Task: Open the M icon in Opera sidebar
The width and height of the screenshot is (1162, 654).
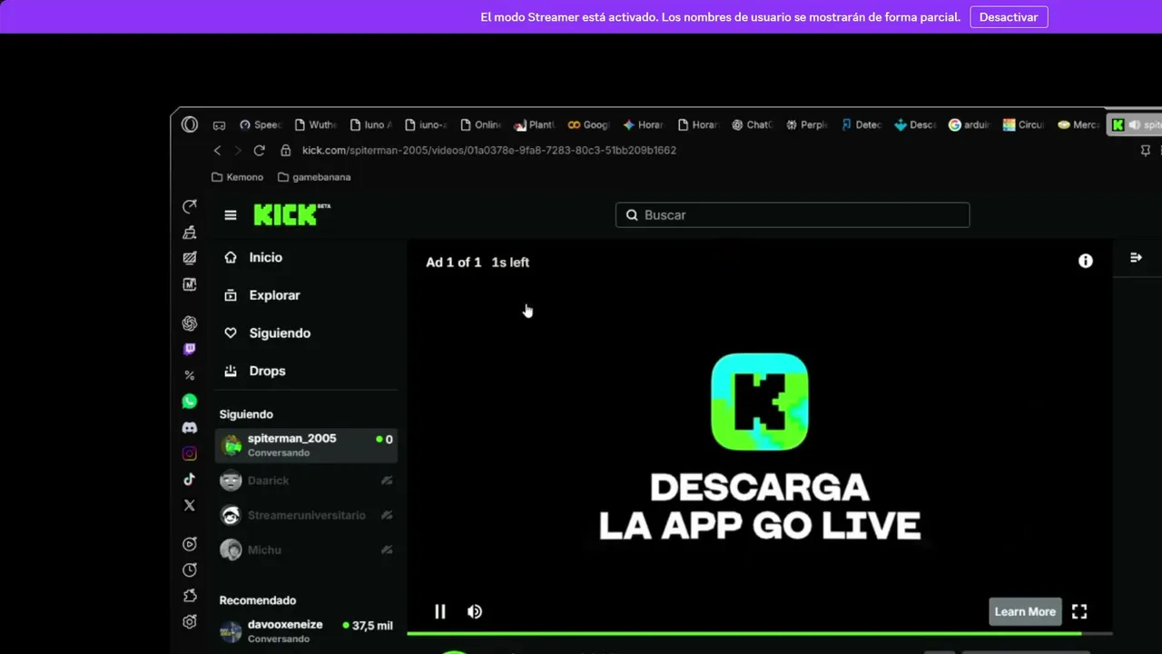Action: coord(190,284)
